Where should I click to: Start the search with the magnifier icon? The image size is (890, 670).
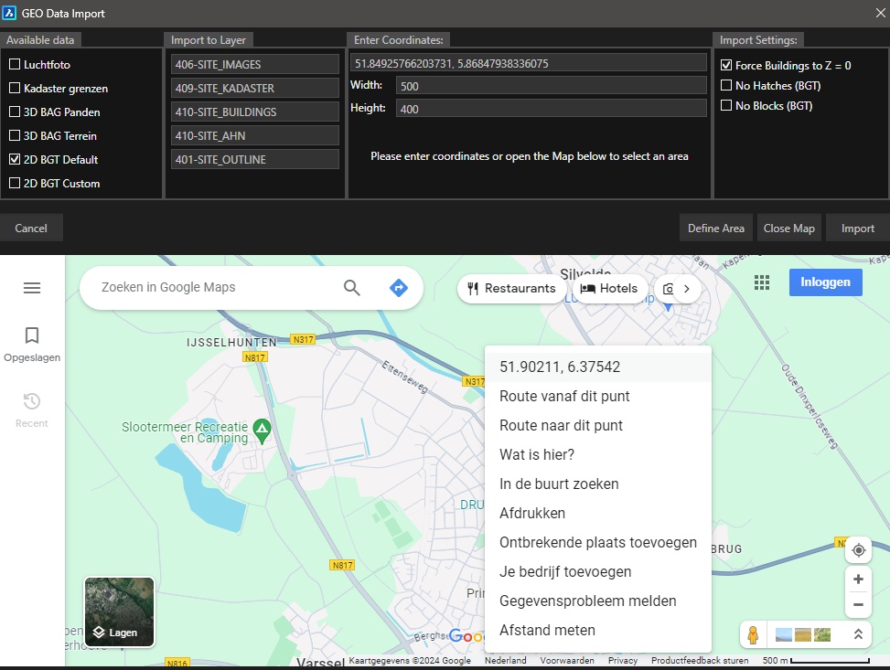(x=351, y=287)
